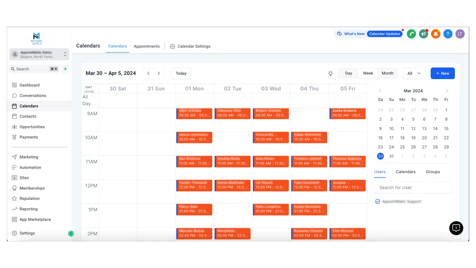The height and width of the screenshot is (268, 476).
Task: Toggle the user checkbox under Search for User
Action: pyautogui.click(x=378, y=202)
